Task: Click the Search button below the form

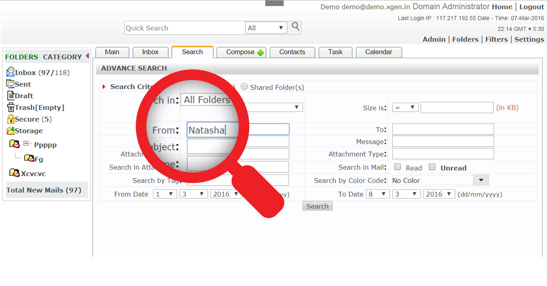Action: point(318,206)
